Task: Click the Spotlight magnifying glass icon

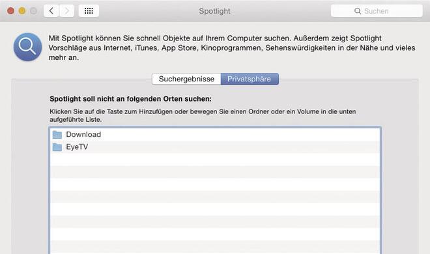Action: pos(28,47)
